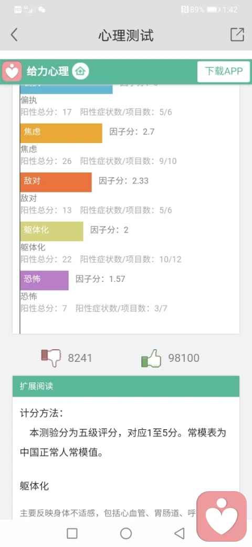The width and height of the screenshot is (252, 547).
Task: Open the home icon beside 给力心理
Action: click(x=80, y=72)
